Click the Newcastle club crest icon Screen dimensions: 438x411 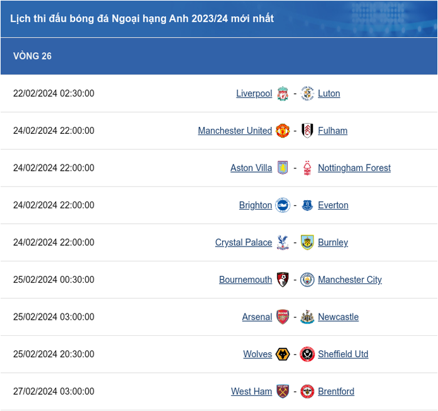[307, 317]
